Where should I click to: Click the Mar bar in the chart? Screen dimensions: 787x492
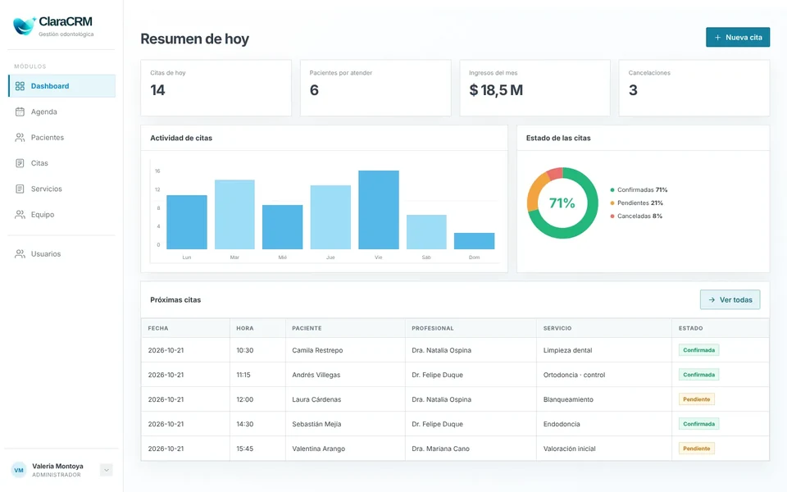click(234, 214)
